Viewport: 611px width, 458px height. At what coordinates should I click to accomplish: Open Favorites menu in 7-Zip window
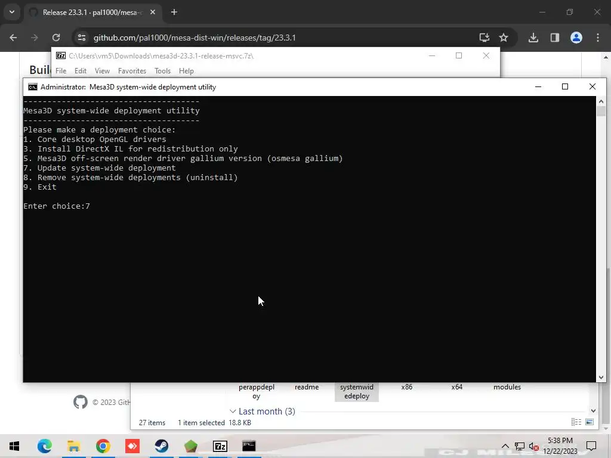[132, 71]
